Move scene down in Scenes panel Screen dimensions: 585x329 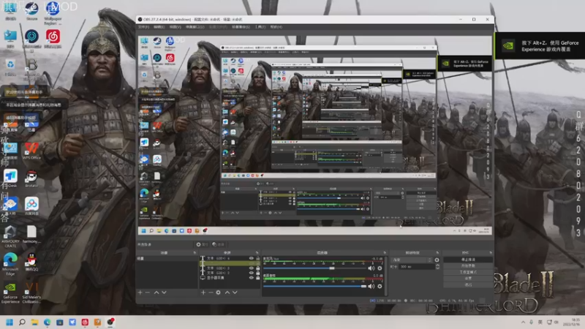click(x=164, y=292)
